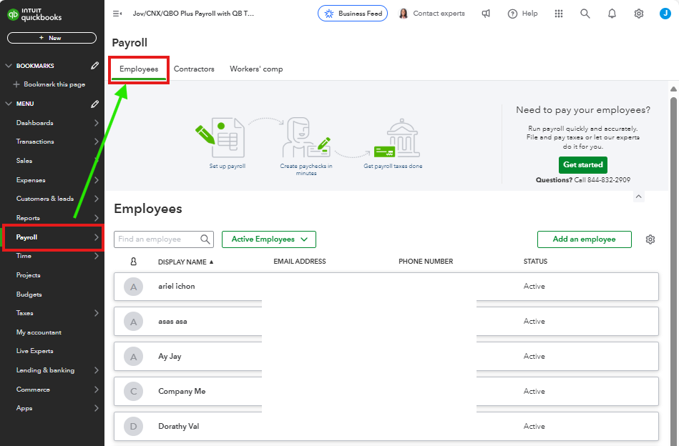Click the QuickBooks logo
Image resolution: width=679 pixels, height=446 pixels.
click(34, 14)
